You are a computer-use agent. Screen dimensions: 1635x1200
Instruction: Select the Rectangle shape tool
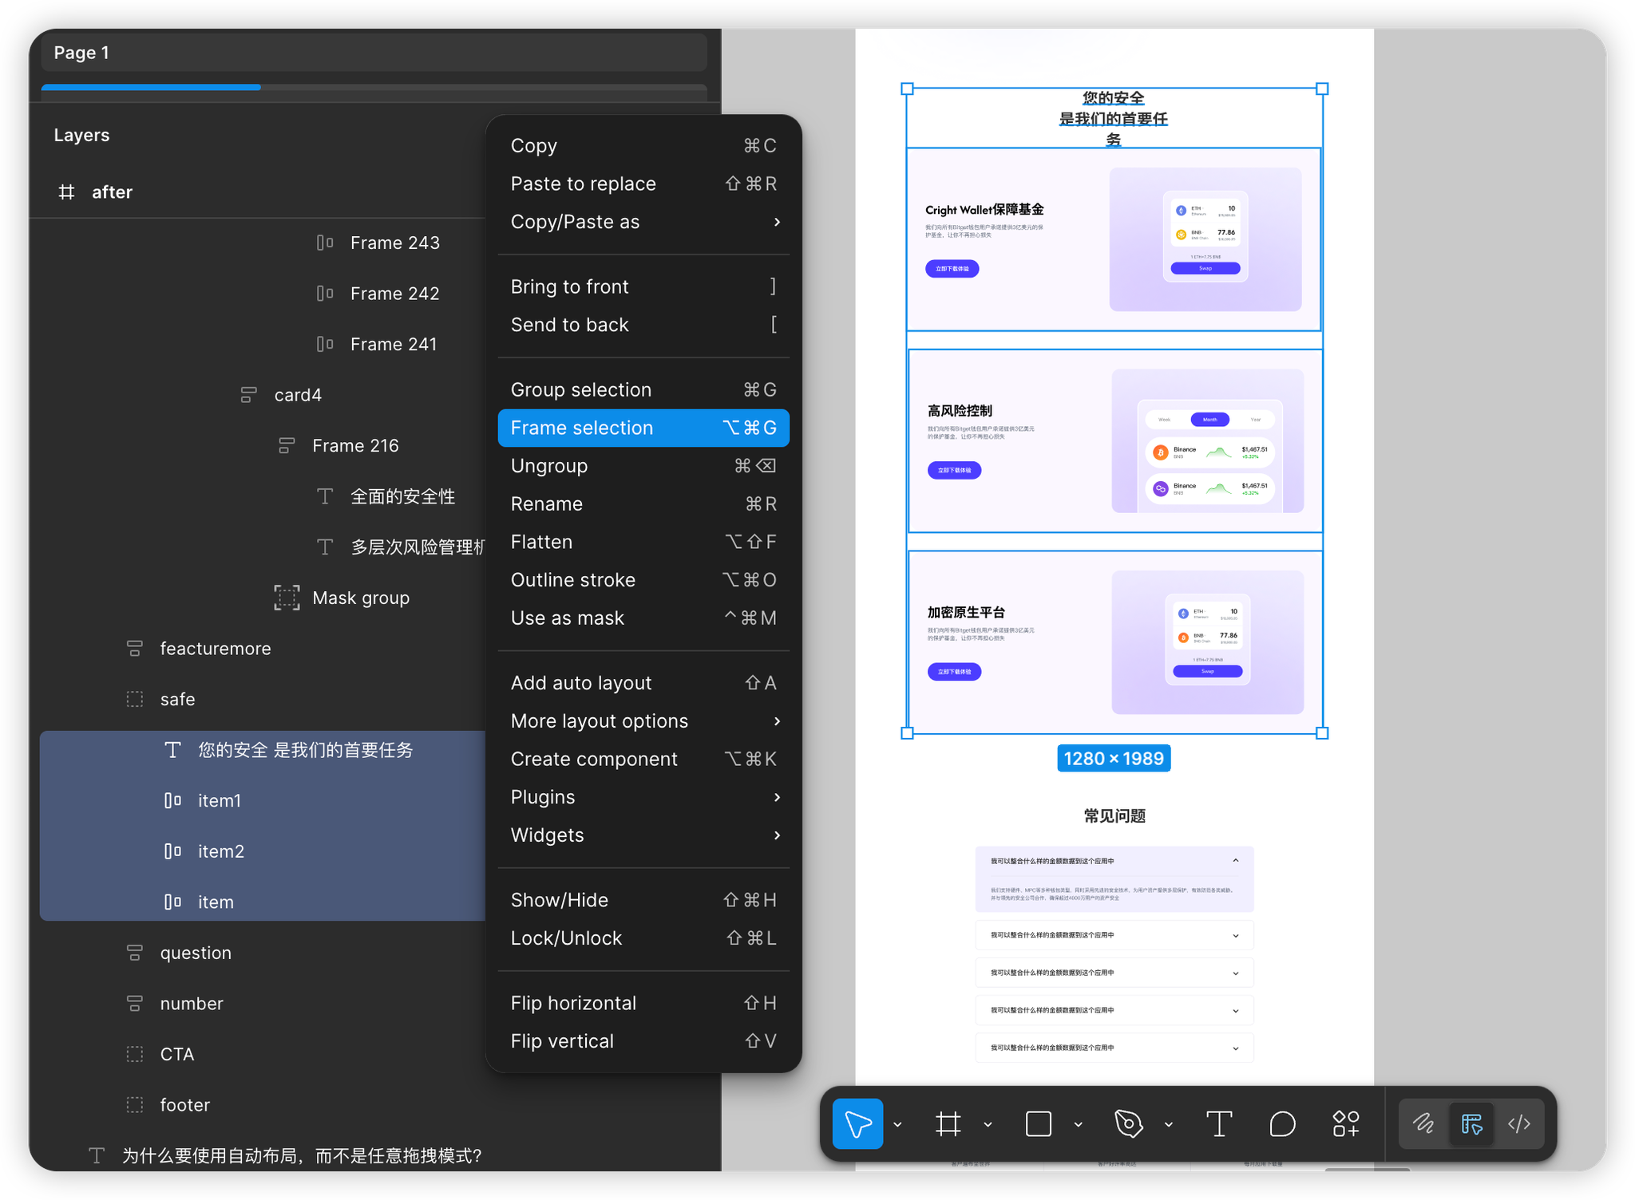coord(1038,1123)
